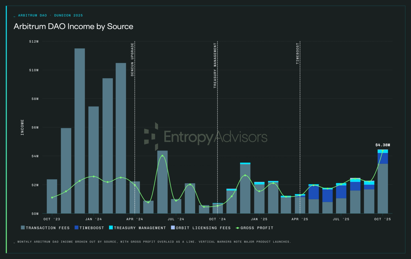Screen dimensions: 411x259
Task: Click the "ARBITRUM DAO · DUNECON 2025" header text
Action: pyautogui.click(x=50, y=15)
